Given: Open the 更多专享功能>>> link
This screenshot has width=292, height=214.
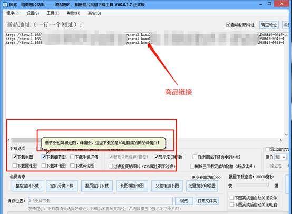Looking at the screenshot, I should (206, 177).
